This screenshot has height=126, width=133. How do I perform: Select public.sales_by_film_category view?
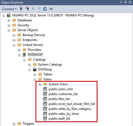click(x=70, y=109)
